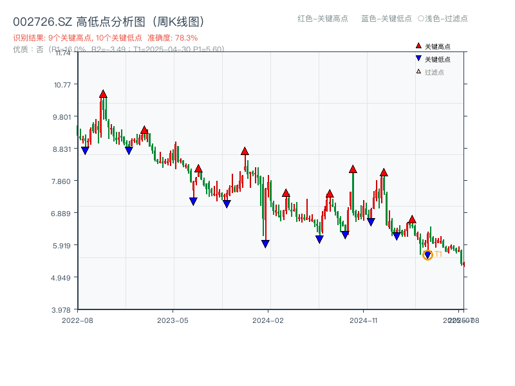Screen dimensions: 515x386
Task: Click the highest red peak marker near 2022-10
Action: pyautogui.click(x=103, y=94)
